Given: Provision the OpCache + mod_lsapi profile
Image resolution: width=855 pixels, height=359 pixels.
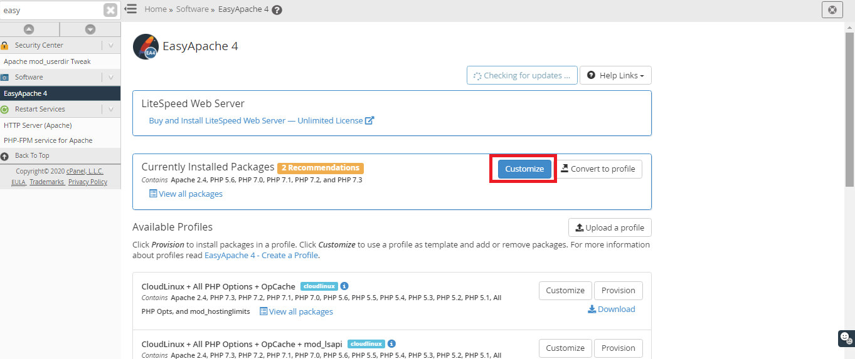Looking at the screenshot, I should [619, 348].
